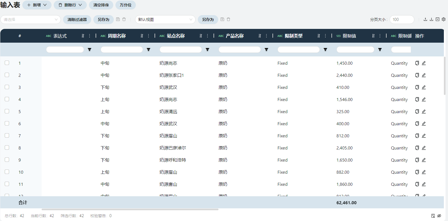Viewport: 448px width, 221px height.
Task: Click the 清空排序 button
Action: [x=101, y=5]
